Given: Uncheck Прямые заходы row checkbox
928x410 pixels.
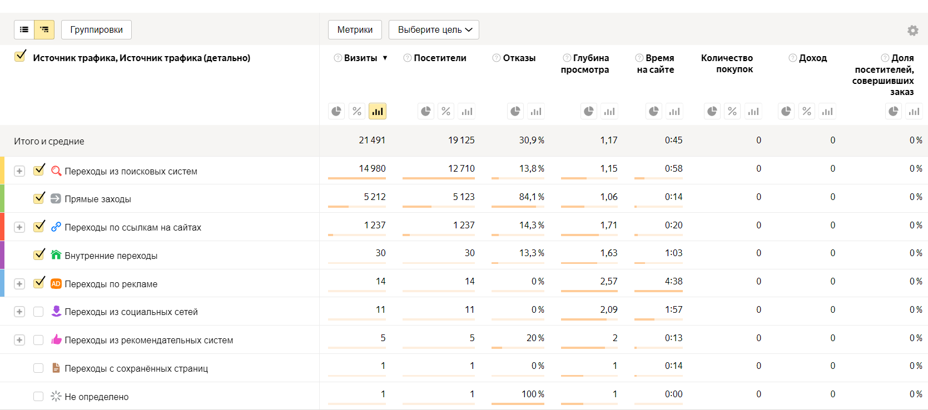Looking at the screenshot, I should coord(39,198).
